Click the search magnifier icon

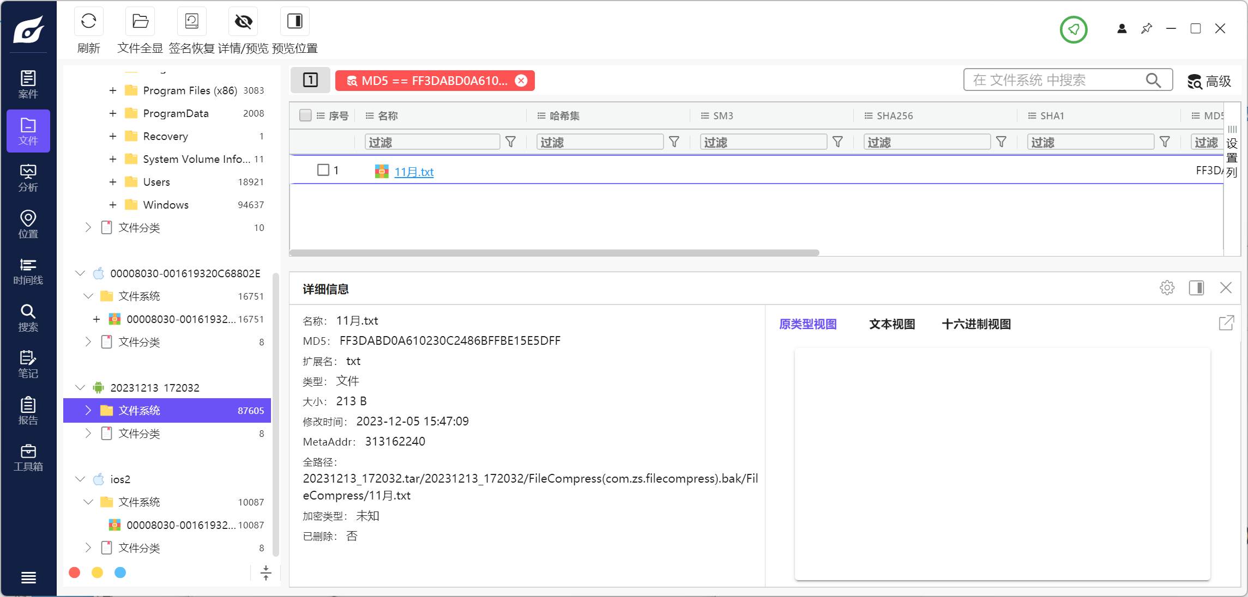point(1153,80)
